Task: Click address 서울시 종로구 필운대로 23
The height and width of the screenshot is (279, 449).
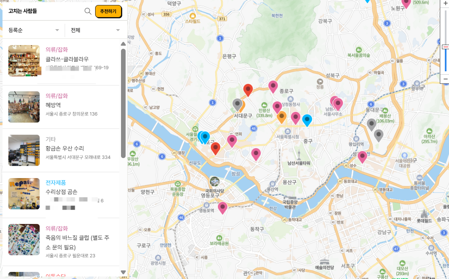Action: (x=71, y=256)
